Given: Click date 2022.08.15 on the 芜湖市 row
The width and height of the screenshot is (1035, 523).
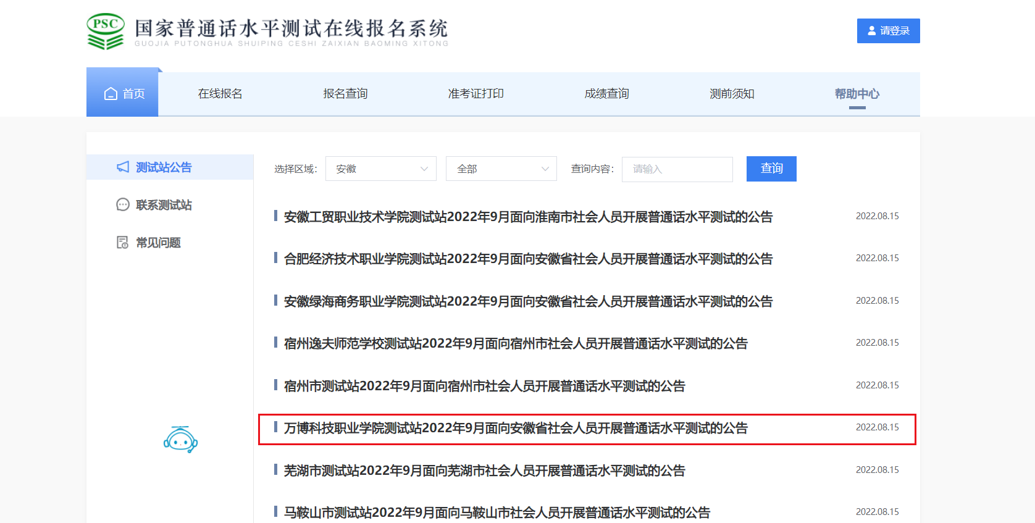Looking at the screenshot, I should pos(877,470).
